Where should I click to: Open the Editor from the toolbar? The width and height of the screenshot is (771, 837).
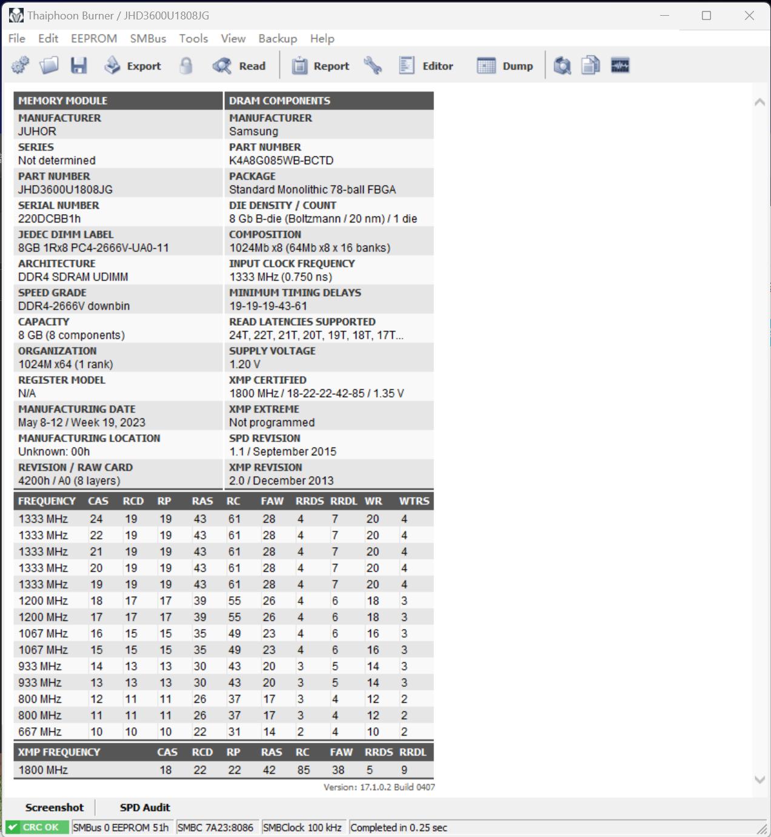click(426, 66)
